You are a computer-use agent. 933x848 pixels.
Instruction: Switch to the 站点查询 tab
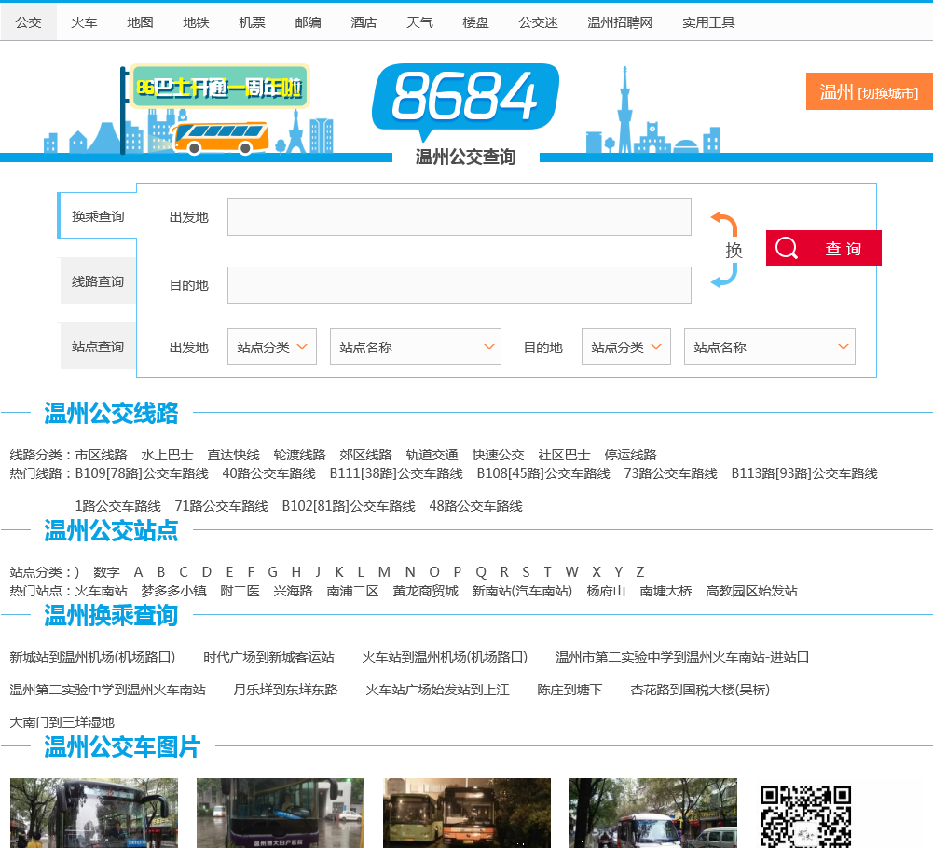click(98, 346)
